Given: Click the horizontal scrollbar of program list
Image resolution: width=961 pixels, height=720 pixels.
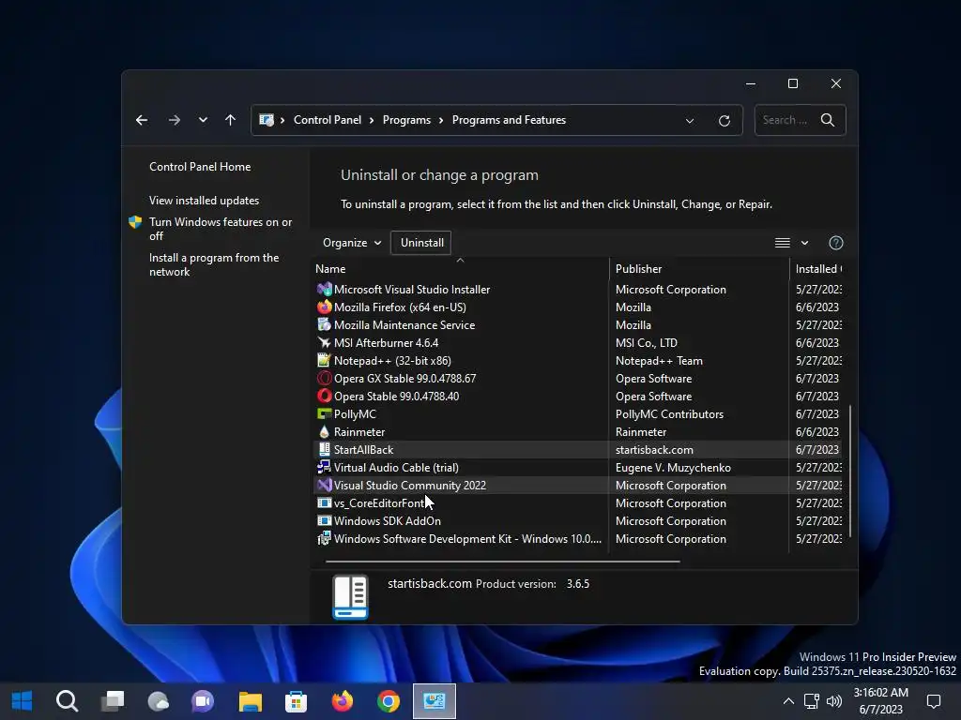Looking at the screenshot, I should [503, 561].
